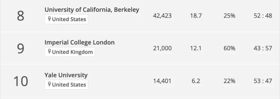Click the location pin icon beside Berkeley's United States
Viewport: 280px width, 99px height.
point(50,19)
